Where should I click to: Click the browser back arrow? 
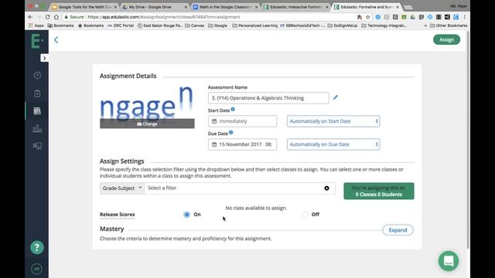coord(31,17)
